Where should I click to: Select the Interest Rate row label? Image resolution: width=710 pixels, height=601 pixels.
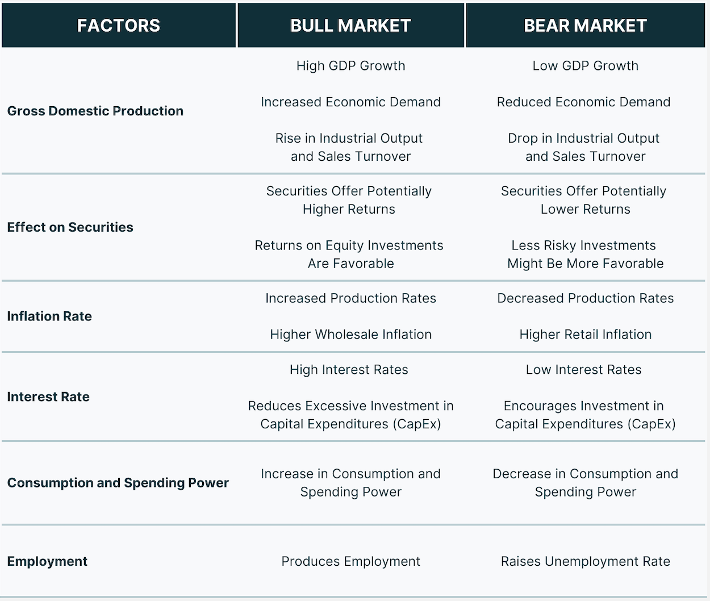(x=48, y=397)
